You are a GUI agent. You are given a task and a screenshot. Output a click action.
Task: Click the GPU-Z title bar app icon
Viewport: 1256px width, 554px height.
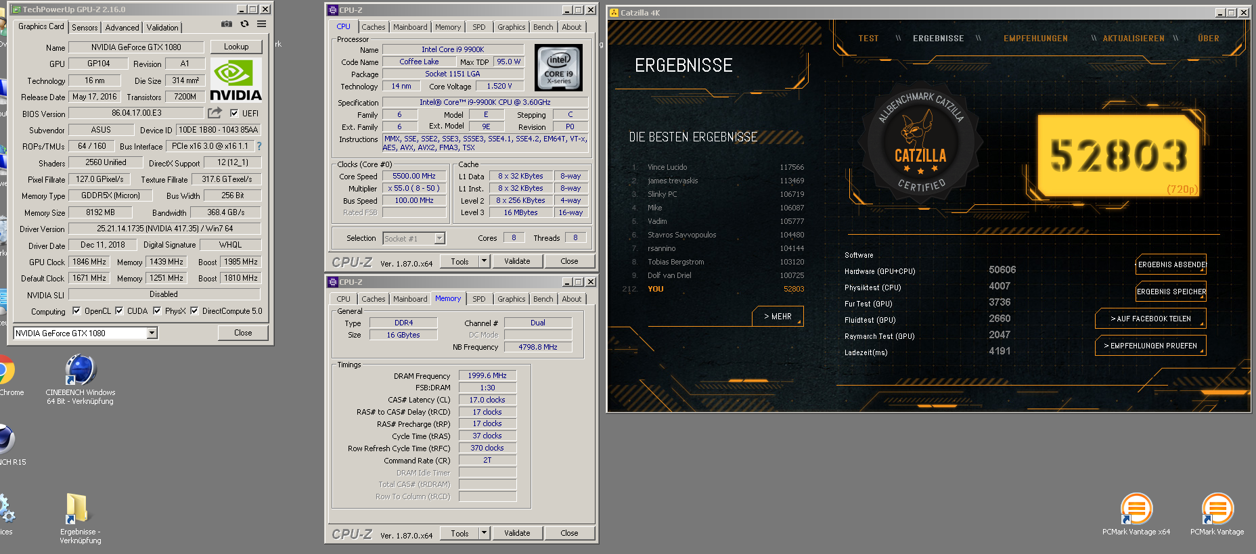[x=16, y=9]
